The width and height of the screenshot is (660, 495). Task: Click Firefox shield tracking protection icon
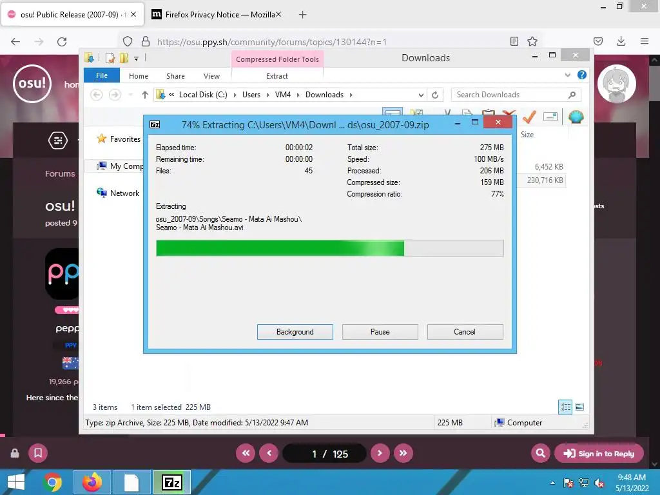(x=128, y=41)
